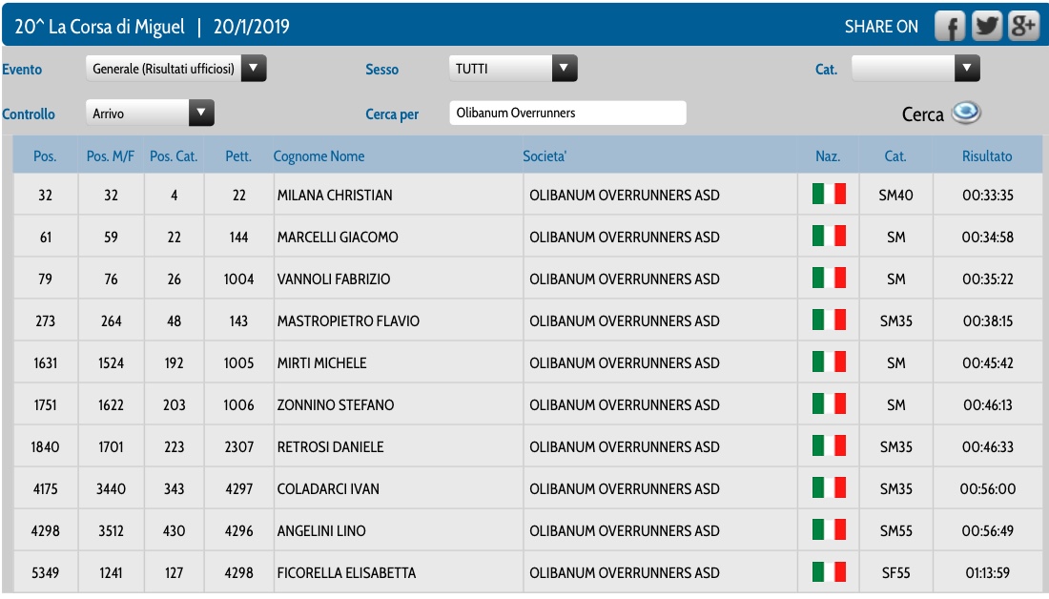Open the Cat. filter dropdown
The image size is (1049, 599).
point(915,69)
